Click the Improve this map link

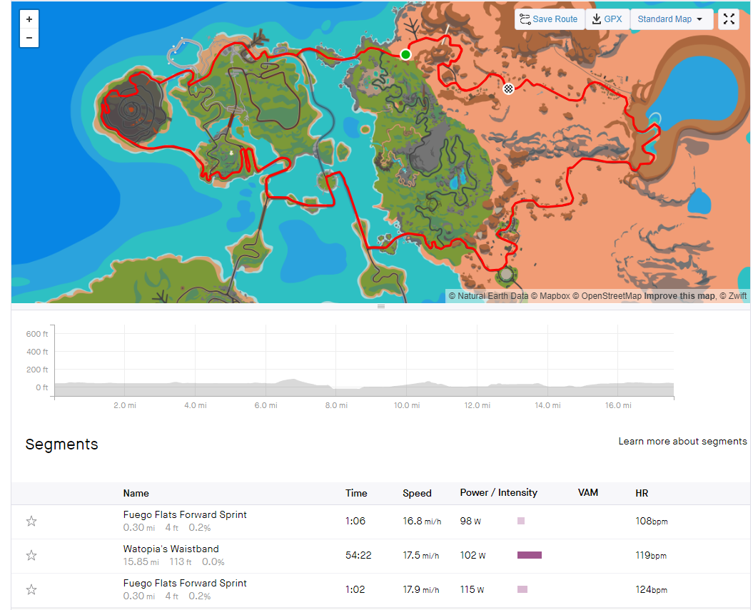coord(679,295)
